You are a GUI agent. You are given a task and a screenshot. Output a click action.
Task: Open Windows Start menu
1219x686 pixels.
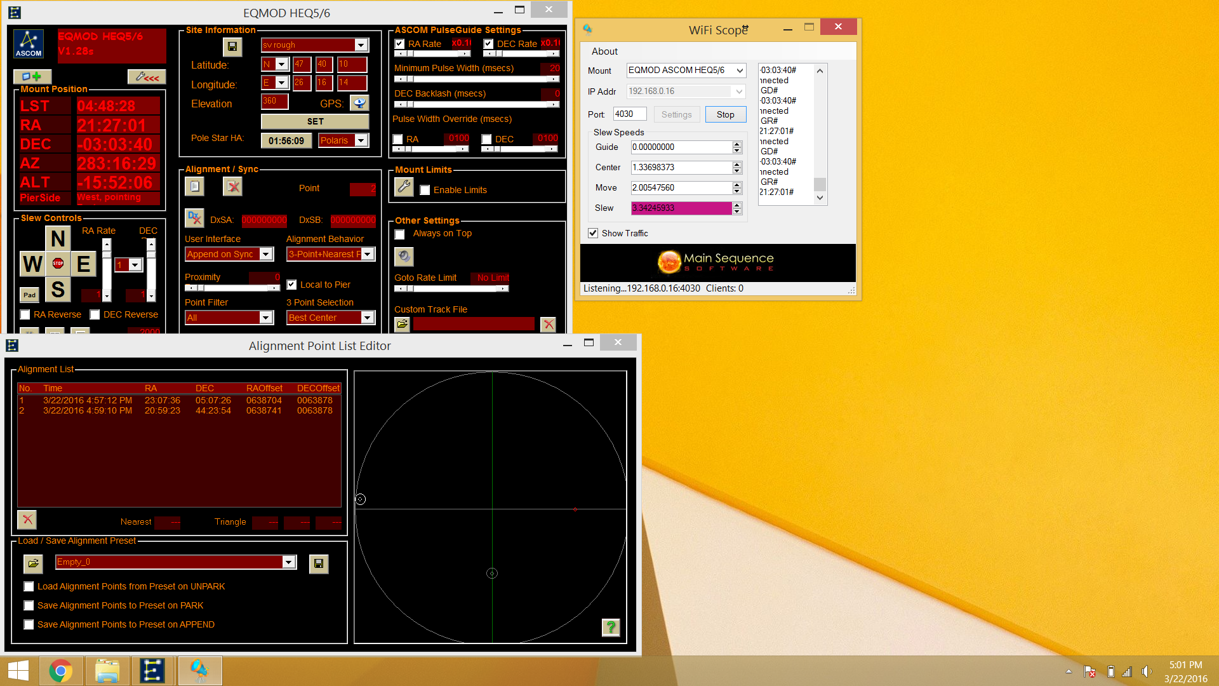(x=18, y=671)
